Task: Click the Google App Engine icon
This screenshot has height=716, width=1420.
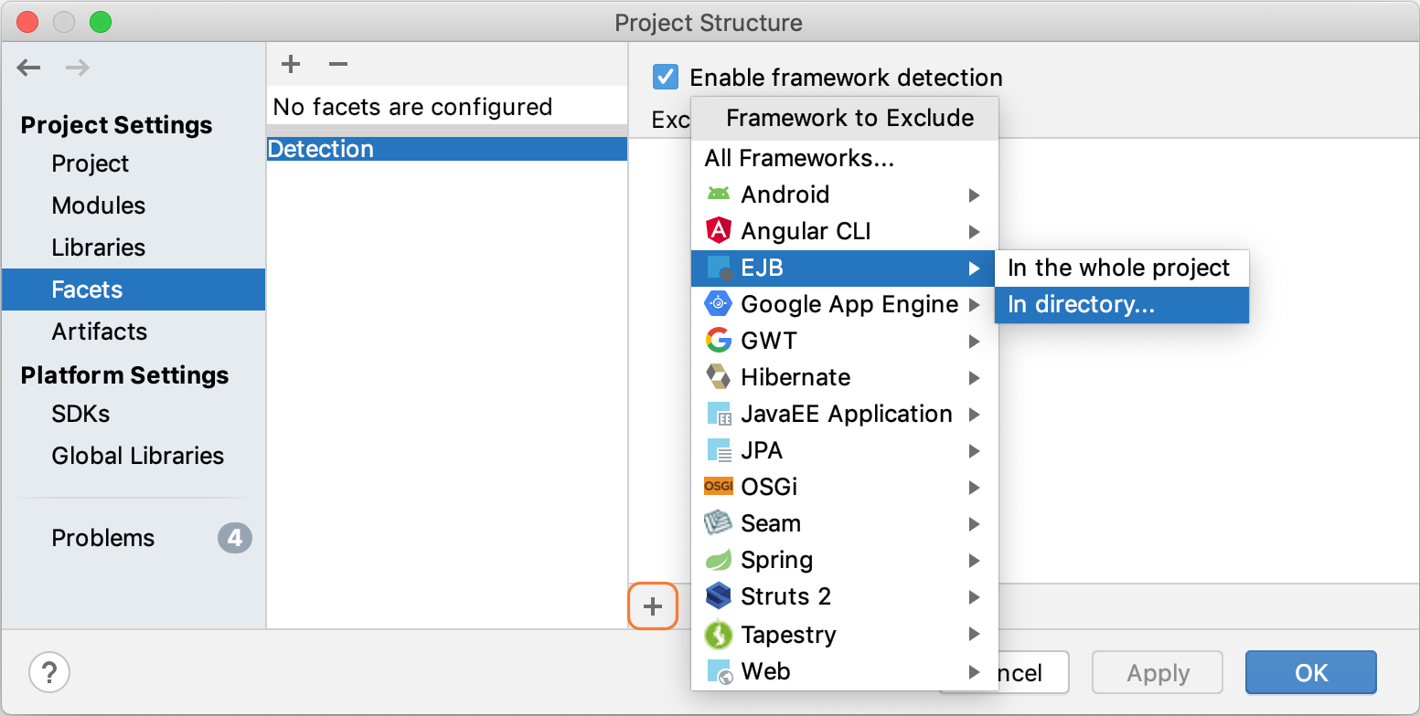Action: coord(719,304)
